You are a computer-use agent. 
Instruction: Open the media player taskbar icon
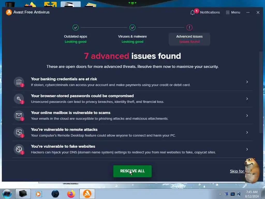tap(38, 194)
